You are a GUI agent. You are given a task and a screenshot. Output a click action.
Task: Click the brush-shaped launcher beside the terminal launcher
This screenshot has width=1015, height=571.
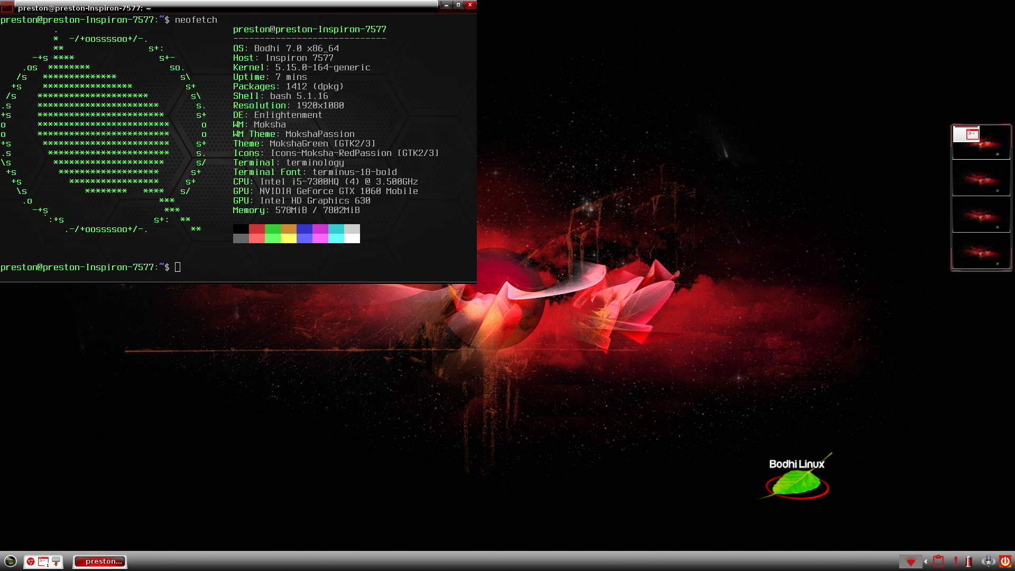point(56,561)
